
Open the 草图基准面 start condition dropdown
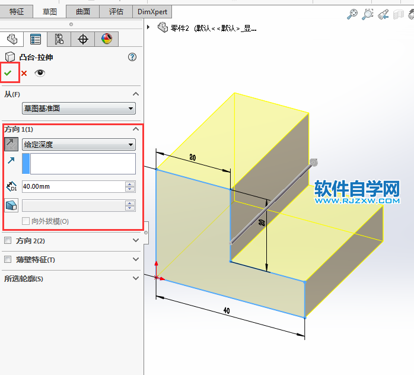tap(79, 108)
